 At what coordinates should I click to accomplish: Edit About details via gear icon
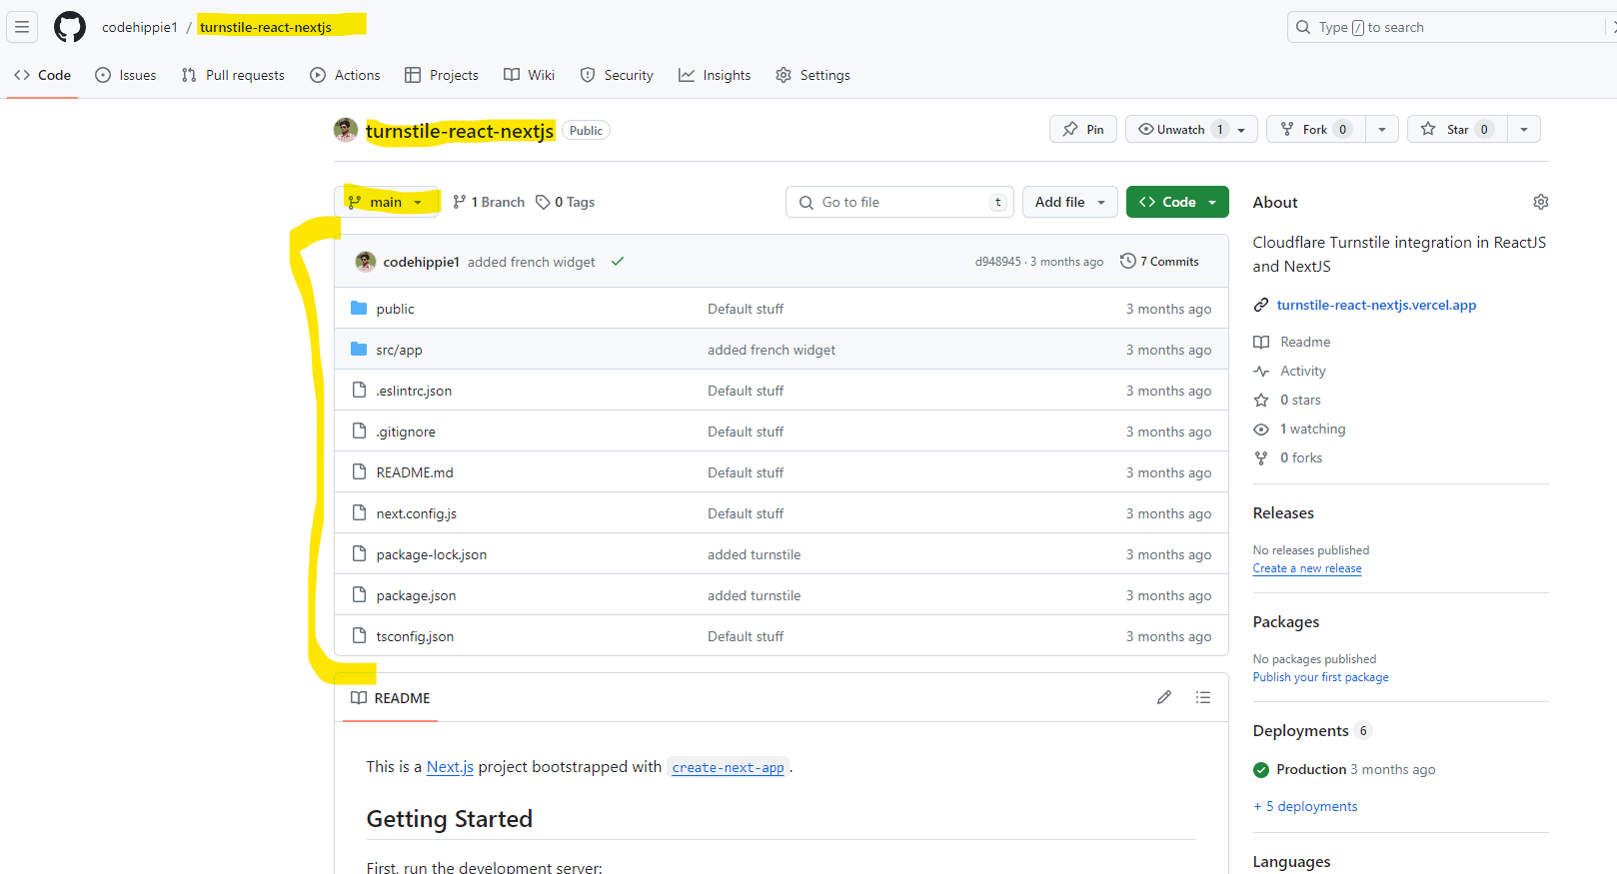point(1541,202)
